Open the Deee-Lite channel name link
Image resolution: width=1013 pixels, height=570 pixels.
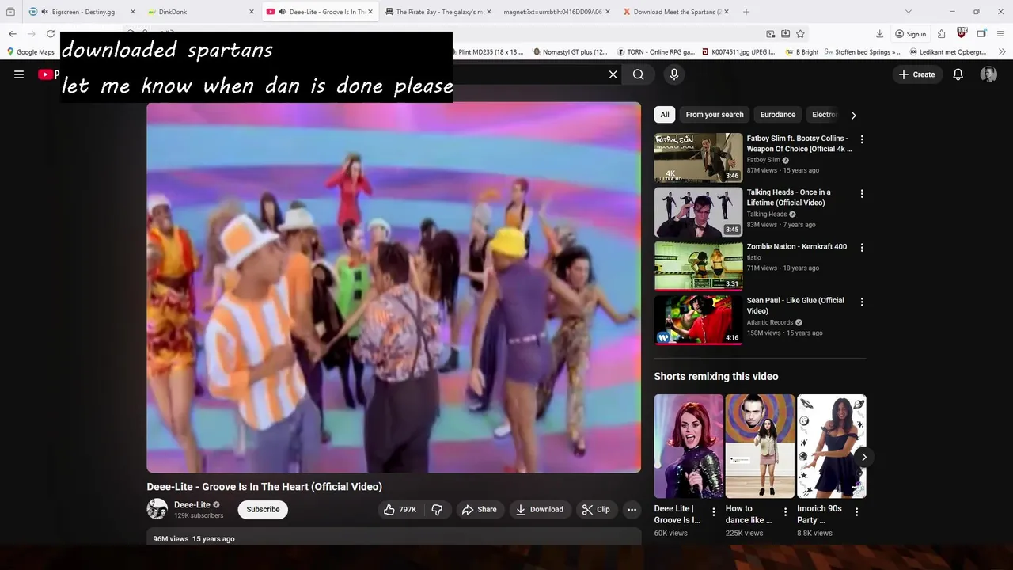pyautogui.click(x=192, y=505)
